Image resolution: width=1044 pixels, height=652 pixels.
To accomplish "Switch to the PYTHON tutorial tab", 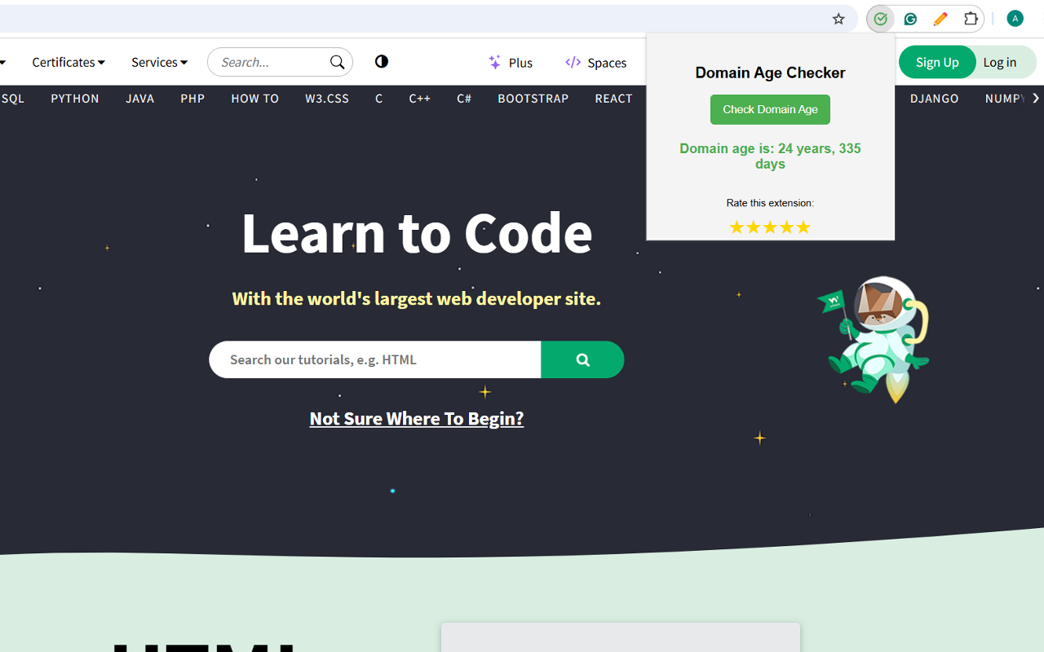I will (74, 98).
